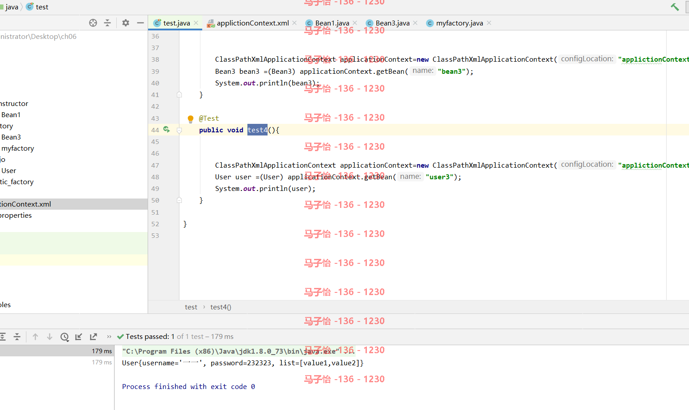The image size is (689, 410).
Task: Close the Bean1.java tab
Action: point(355,23)
